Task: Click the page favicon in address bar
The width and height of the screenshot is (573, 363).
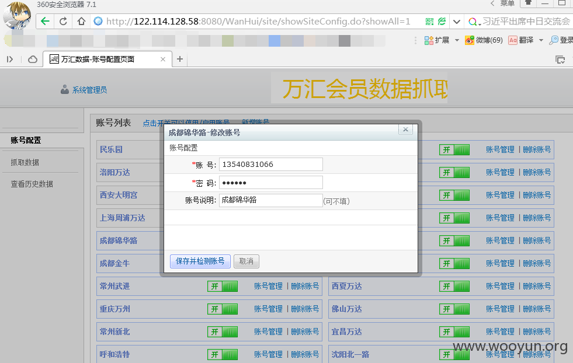Action: 98,21
